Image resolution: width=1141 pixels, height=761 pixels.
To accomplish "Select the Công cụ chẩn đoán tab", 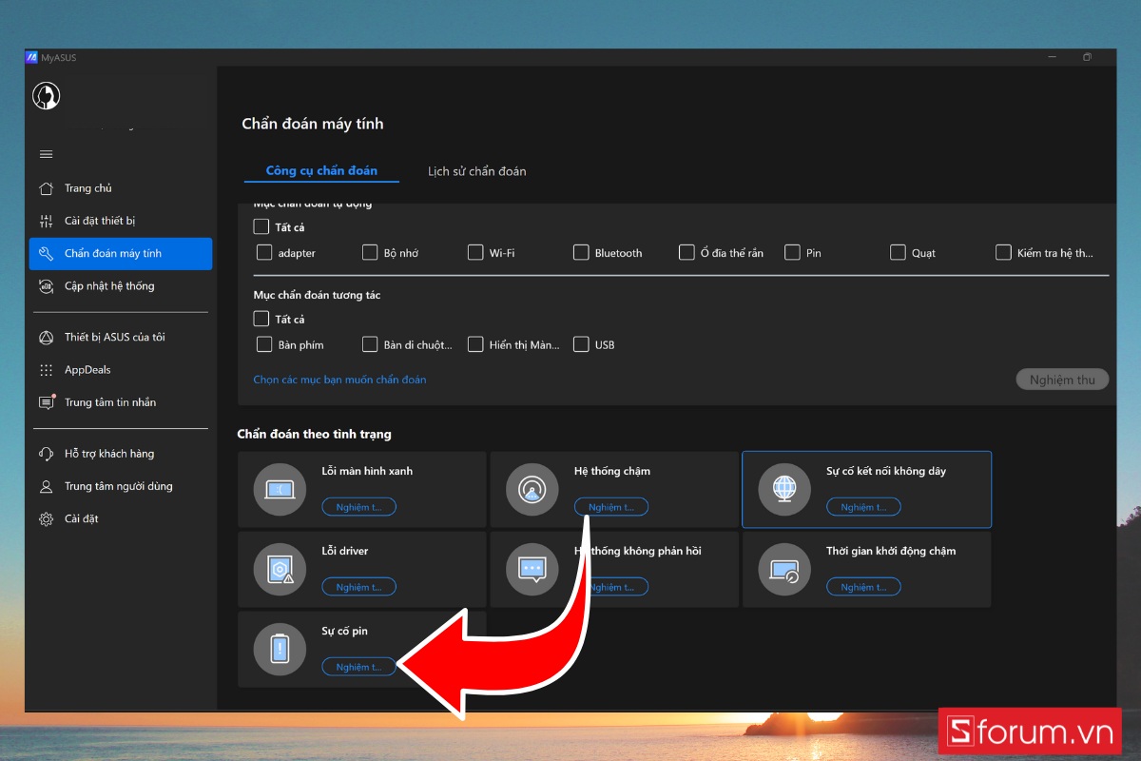I will (321, 171).
